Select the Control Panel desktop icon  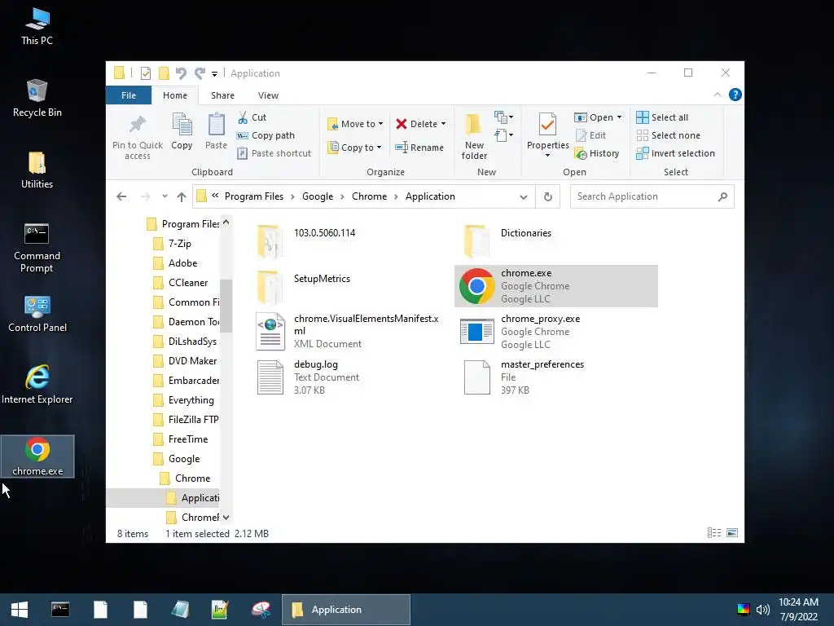[x=37, y=314]
